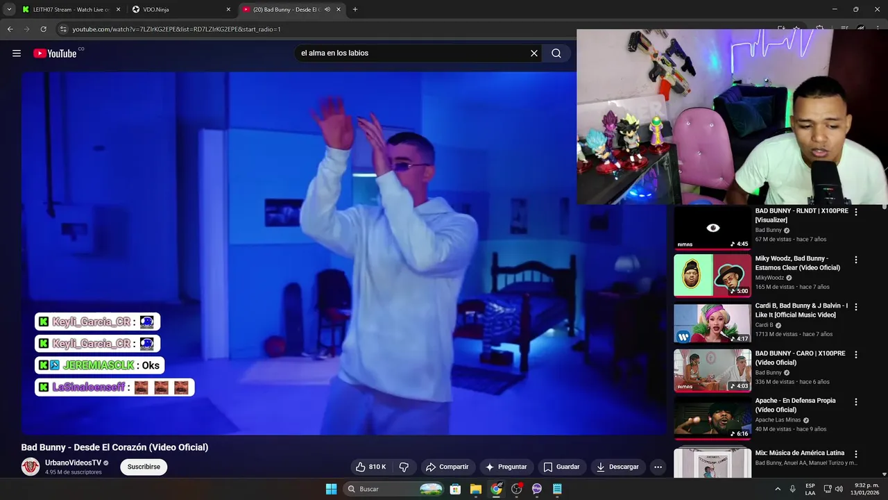This screenshot has width=888, height=500.
Task: Reload the page
Action: pos(43,29)
